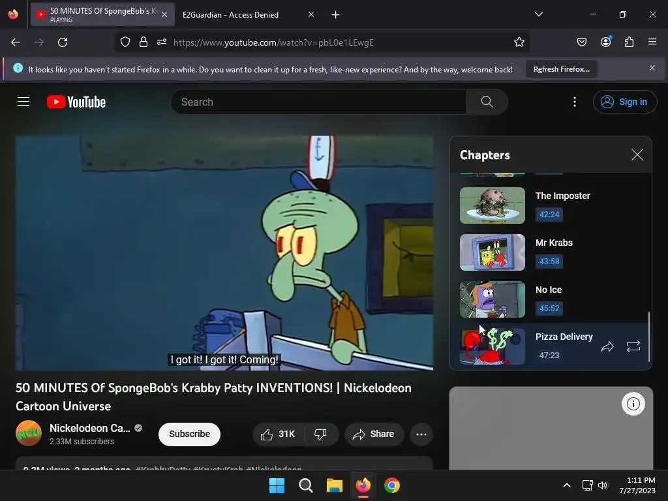
Task: View site security padlock info
Action: coord(144,42)
